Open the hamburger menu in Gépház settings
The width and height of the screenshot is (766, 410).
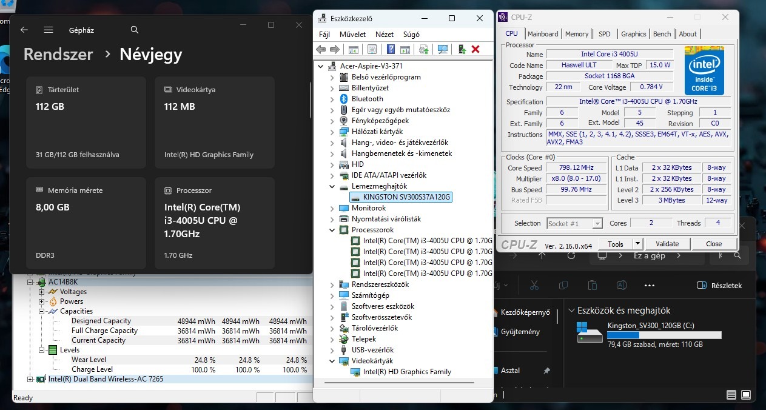49,30
